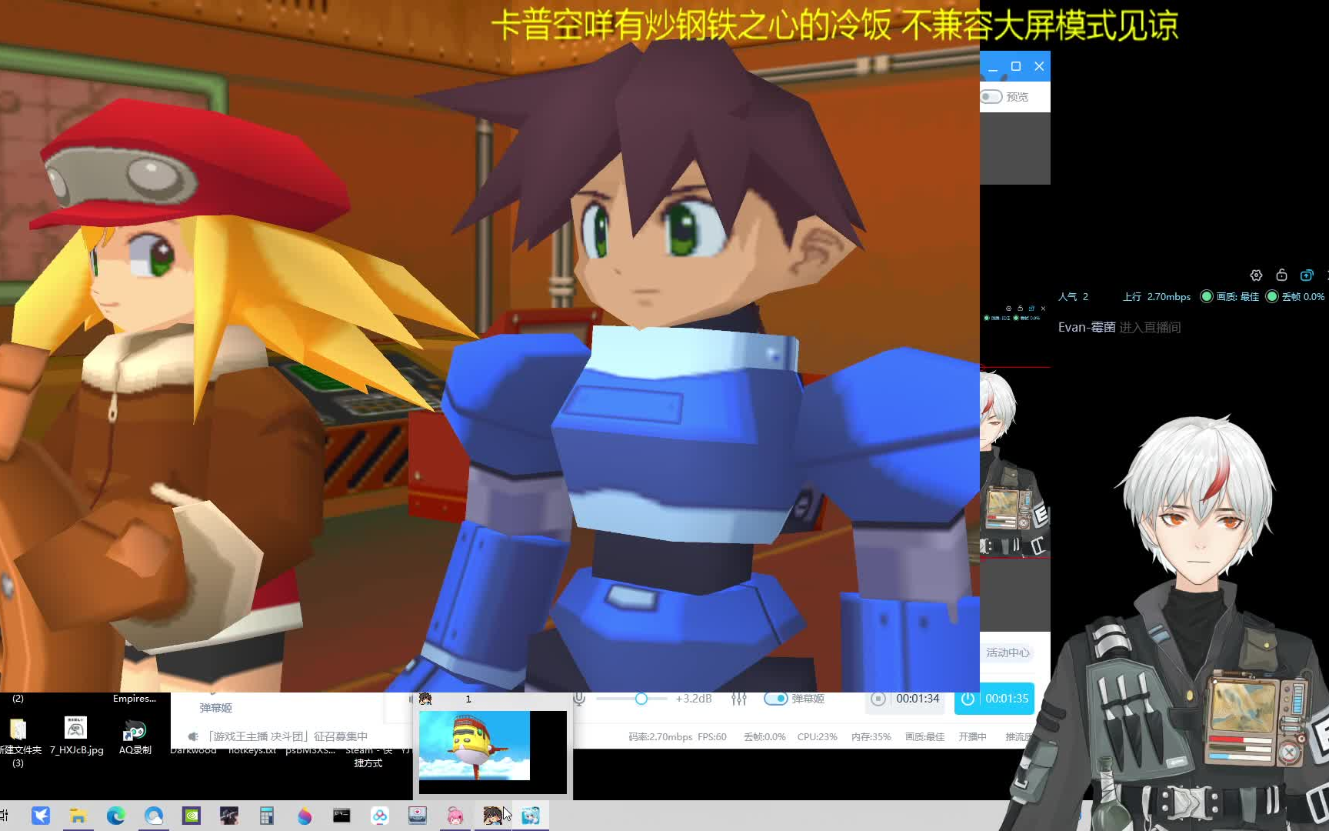Open Microsoft Edge from the taskbar

[x=116, y=816]
